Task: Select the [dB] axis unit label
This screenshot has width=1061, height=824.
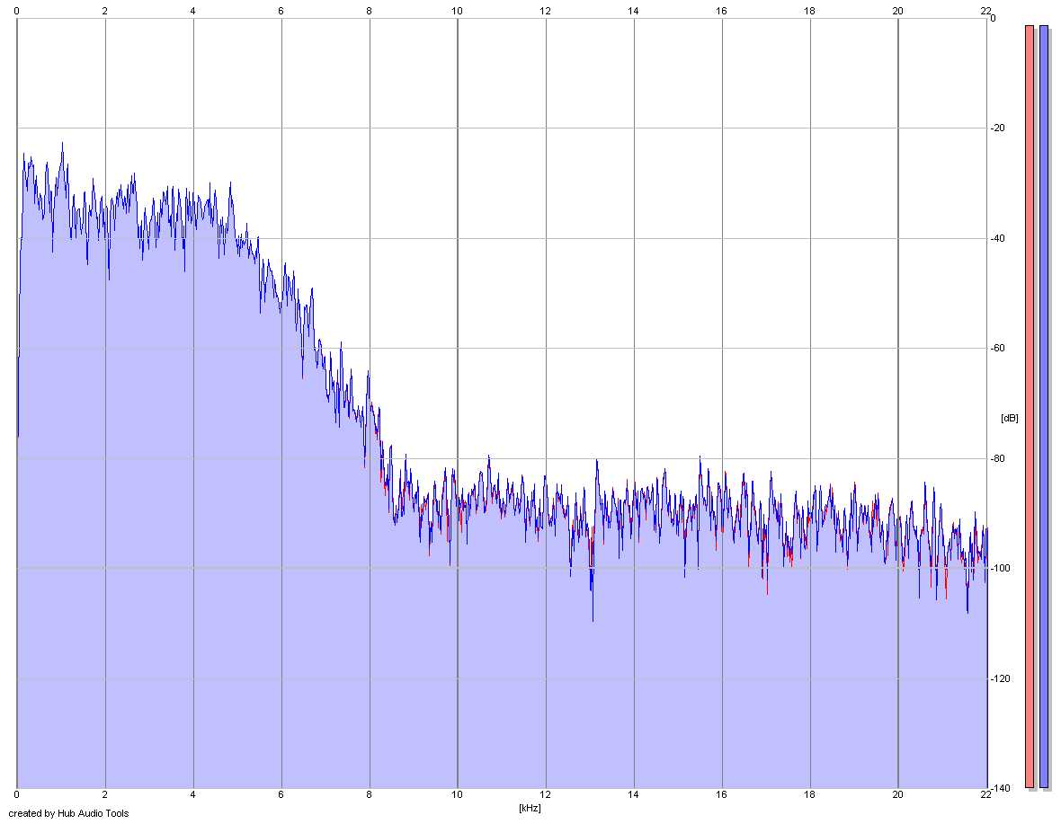Action: [1009, 418]
